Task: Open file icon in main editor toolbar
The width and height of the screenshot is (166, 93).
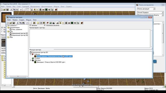Action: point(4,10)
